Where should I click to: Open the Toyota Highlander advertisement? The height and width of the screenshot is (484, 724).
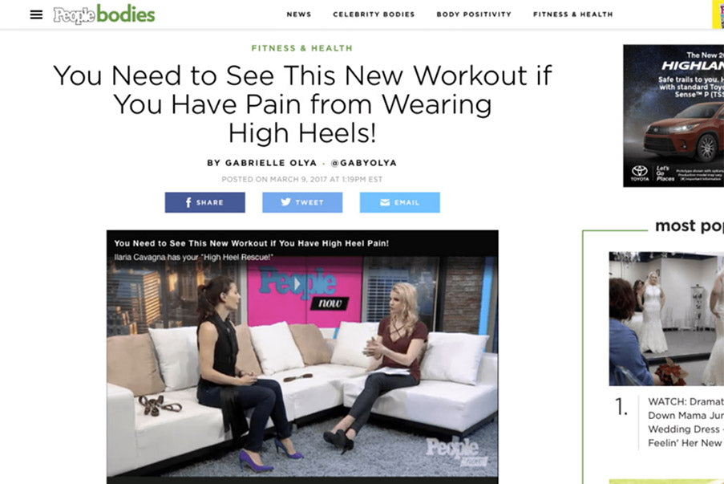point(673,116)
